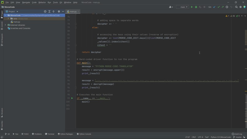Expand External Libraries node
The image size is (247, 139).
click(5, 25)
